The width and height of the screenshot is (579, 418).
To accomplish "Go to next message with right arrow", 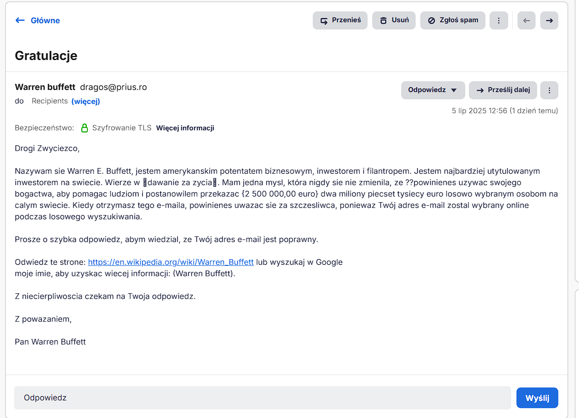I will (549, 21).
